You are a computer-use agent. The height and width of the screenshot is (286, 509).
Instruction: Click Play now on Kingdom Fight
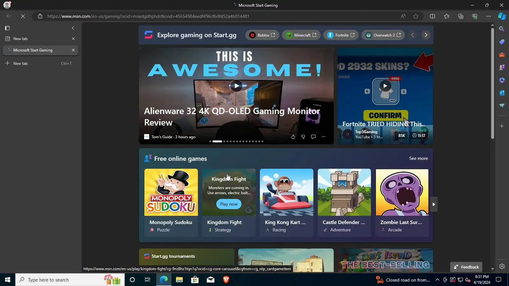click(x=229, y=204)
